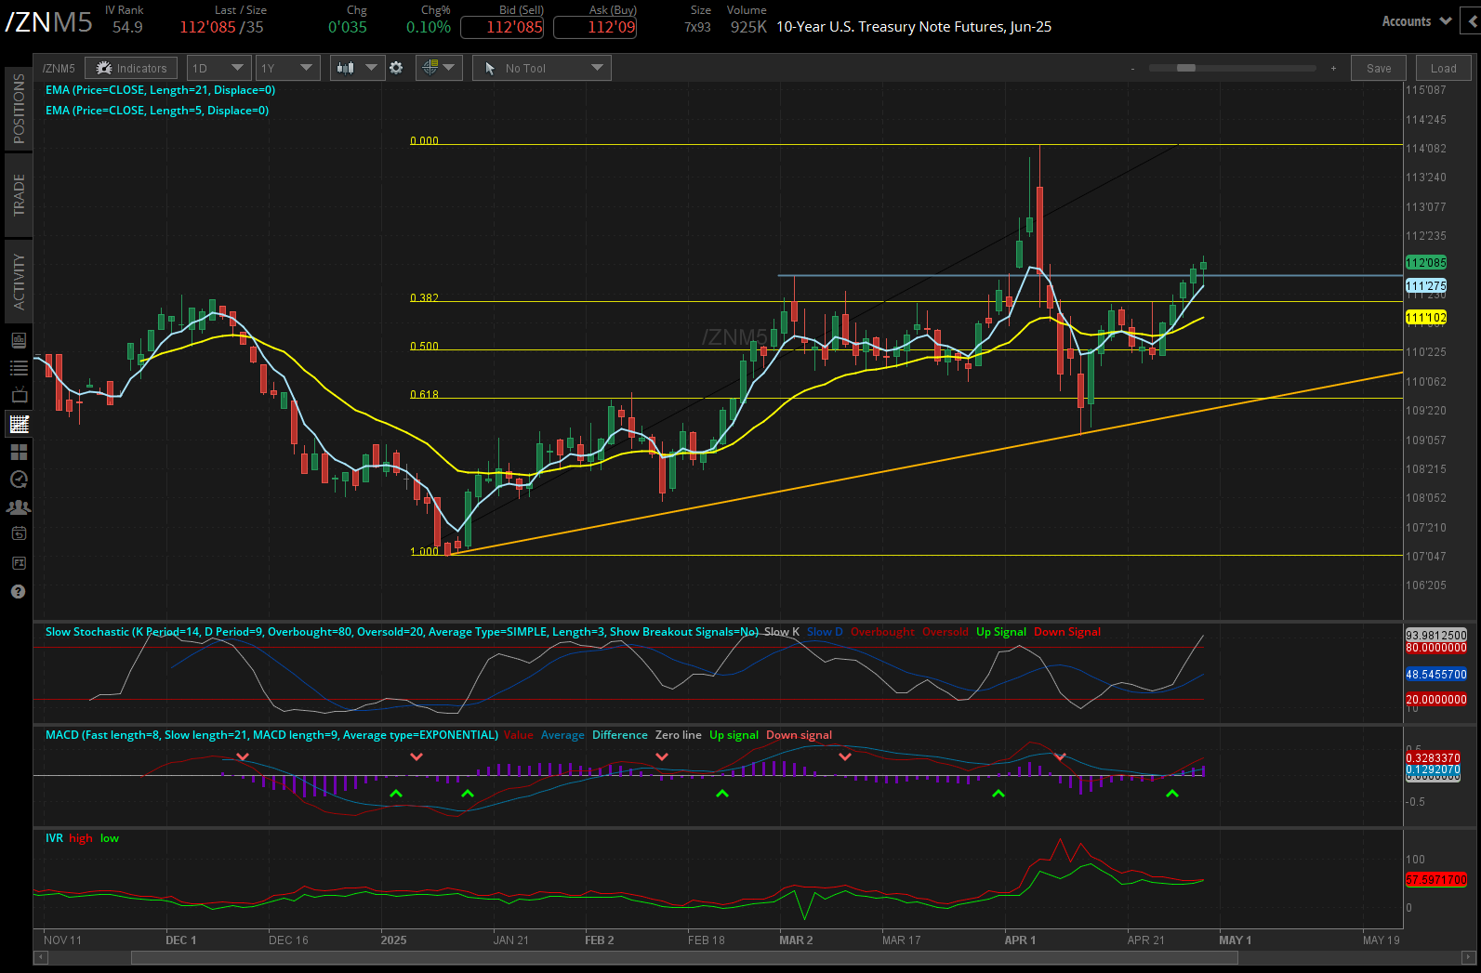
Task: Open the watchlist lines sidebar icon
Action: pos(19,368)
